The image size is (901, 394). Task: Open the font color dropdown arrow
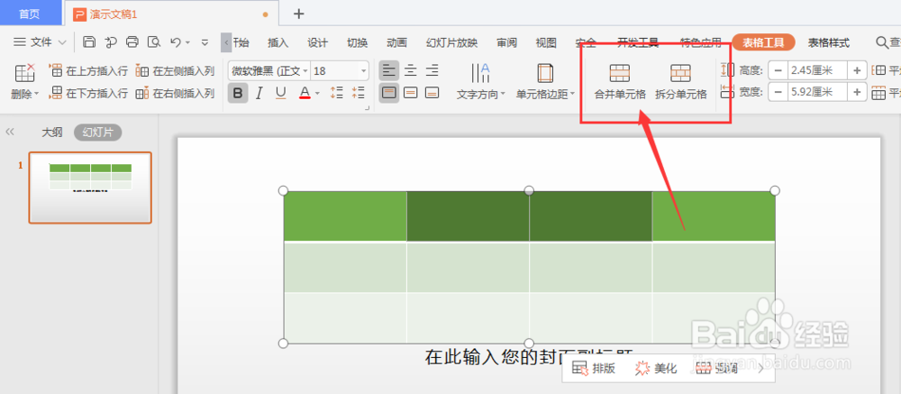pos(317,94)
